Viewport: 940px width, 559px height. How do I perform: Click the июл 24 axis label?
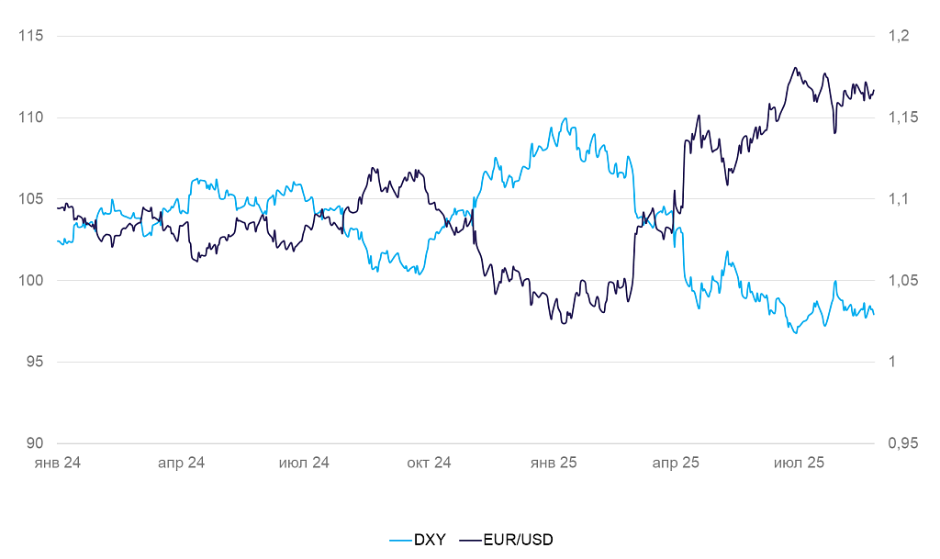[304, 463]
